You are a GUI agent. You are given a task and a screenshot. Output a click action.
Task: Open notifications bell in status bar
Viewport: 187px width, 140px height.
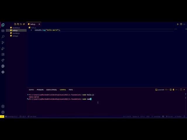[x=184, y=116]
